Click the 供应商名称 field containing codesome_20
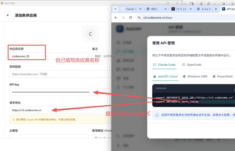 tap(49, 56)
